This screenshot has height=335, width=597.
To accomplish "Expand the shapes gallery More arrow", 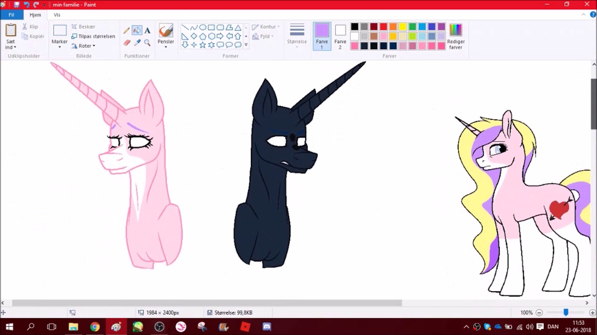I will (246, 45).
